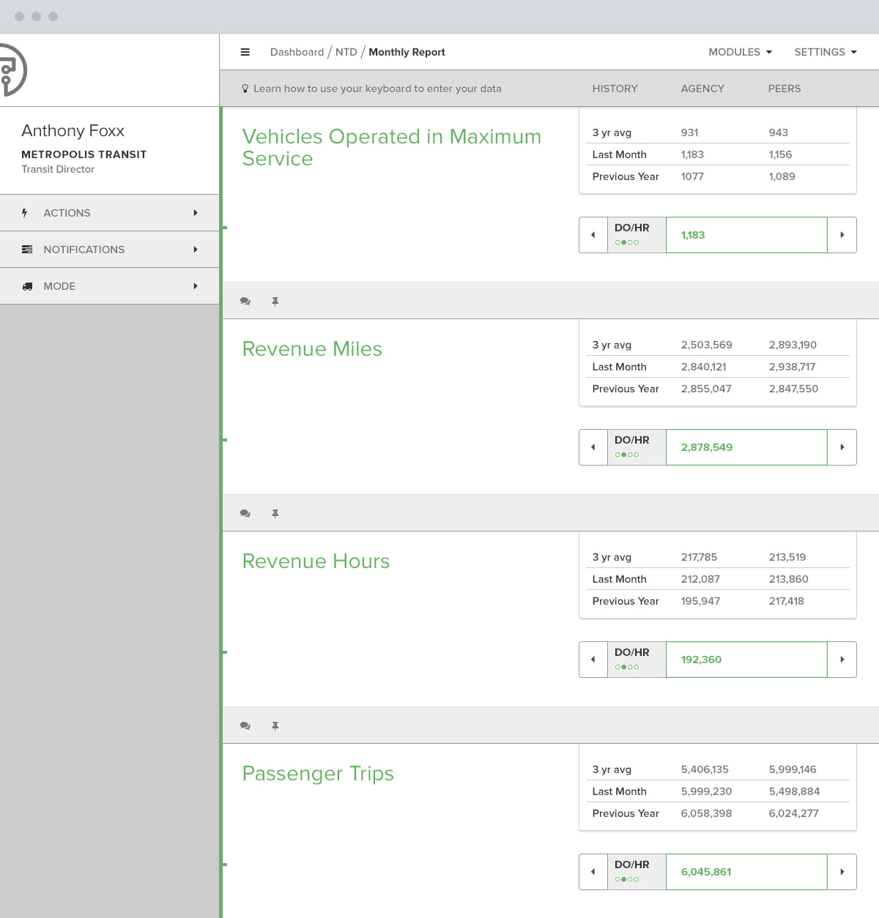
Task: Click Revenue Miles agency previous year 2,855,047
Action: click(x=706, y=389)
